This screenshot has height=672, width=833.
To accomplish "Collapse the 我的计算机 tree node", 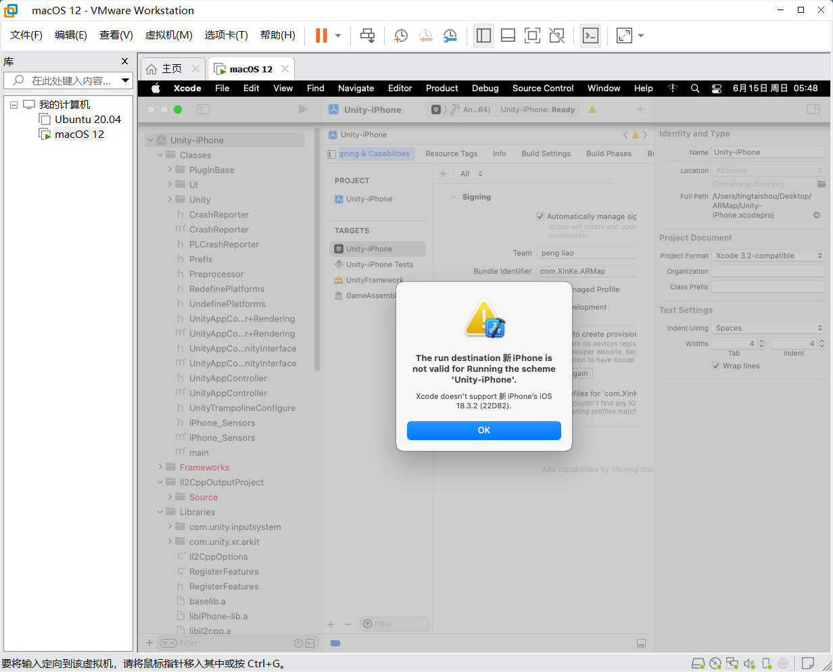I will pyautogui.click(x=14, y=105).
